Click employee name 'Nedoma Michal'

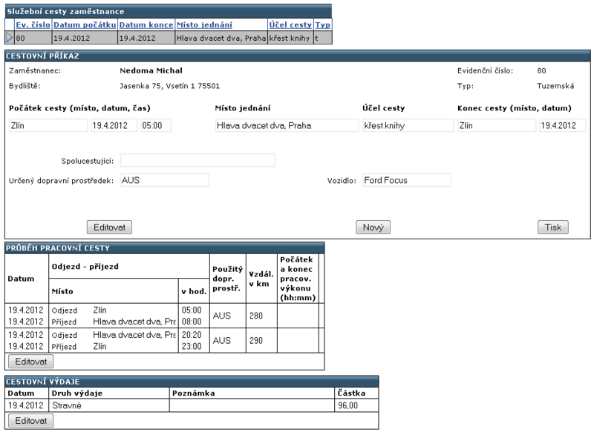[151, 70]
